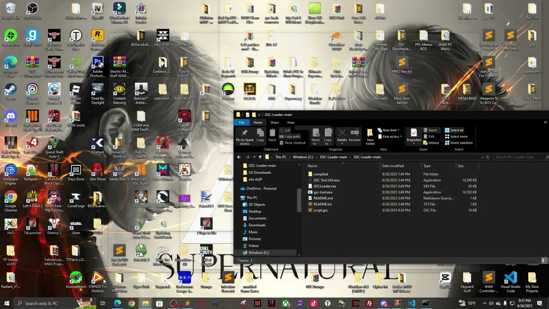Select GX Downloads in navigation pane
Viewport: 549px width, 309px height.
pos(259,173)
